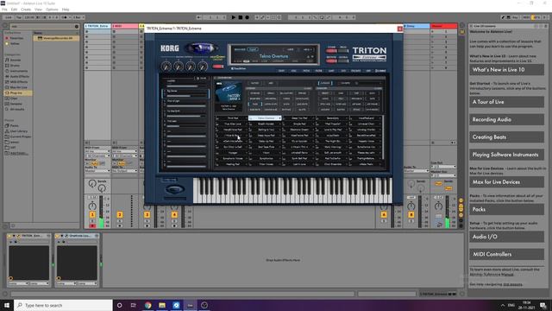
Task: Open Max for Live Devices lesson
Action: [506, 182]
